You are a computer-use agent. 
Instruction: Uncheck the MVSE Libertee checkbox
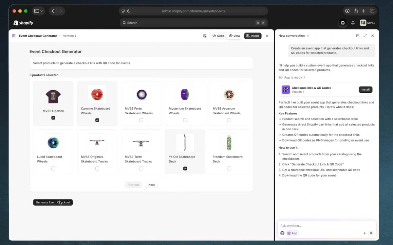coord(53,118)
